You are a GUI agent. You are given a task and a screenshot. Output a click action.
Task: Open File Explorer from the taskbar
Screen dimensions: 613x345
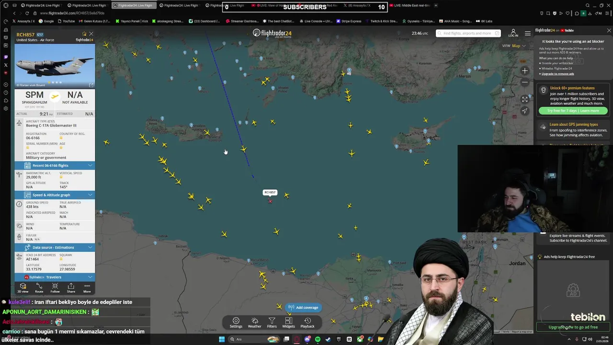(381, 339)
